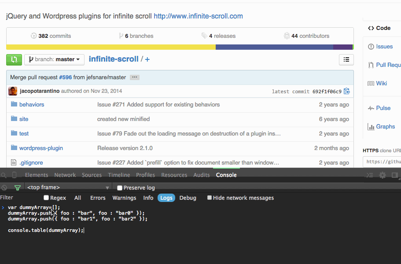Screen dimensions: 401x264
Task: Click the DevTools dock side icon
Action: pyautogui.click(x=394, y=175)
